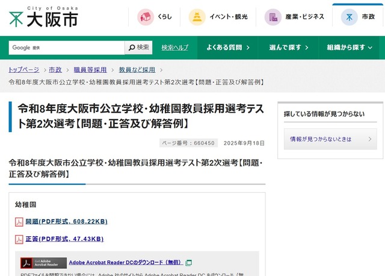Click the Osaka City logo
Image resolution: width=385 pixels, height=276 pixels.
tap(43, 17)
